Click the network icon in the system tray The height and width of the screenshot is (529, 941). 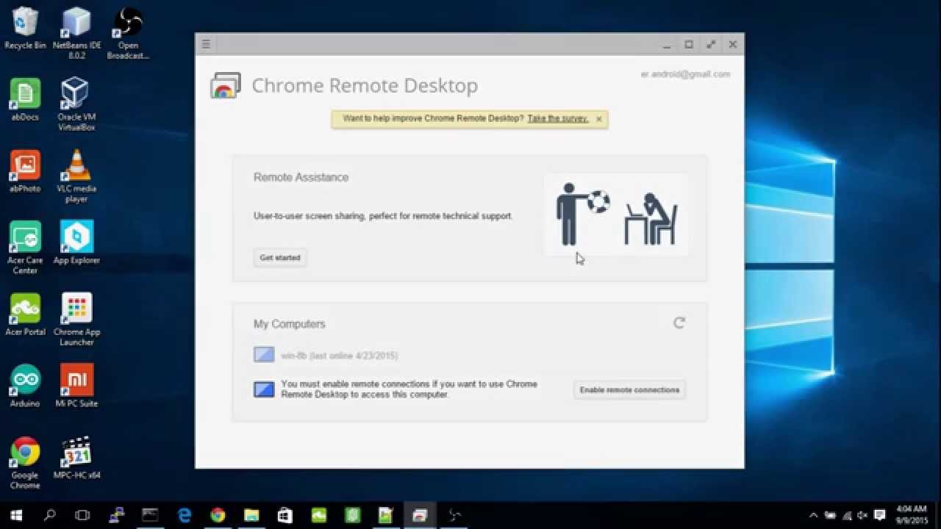click(x=847, y=516)
